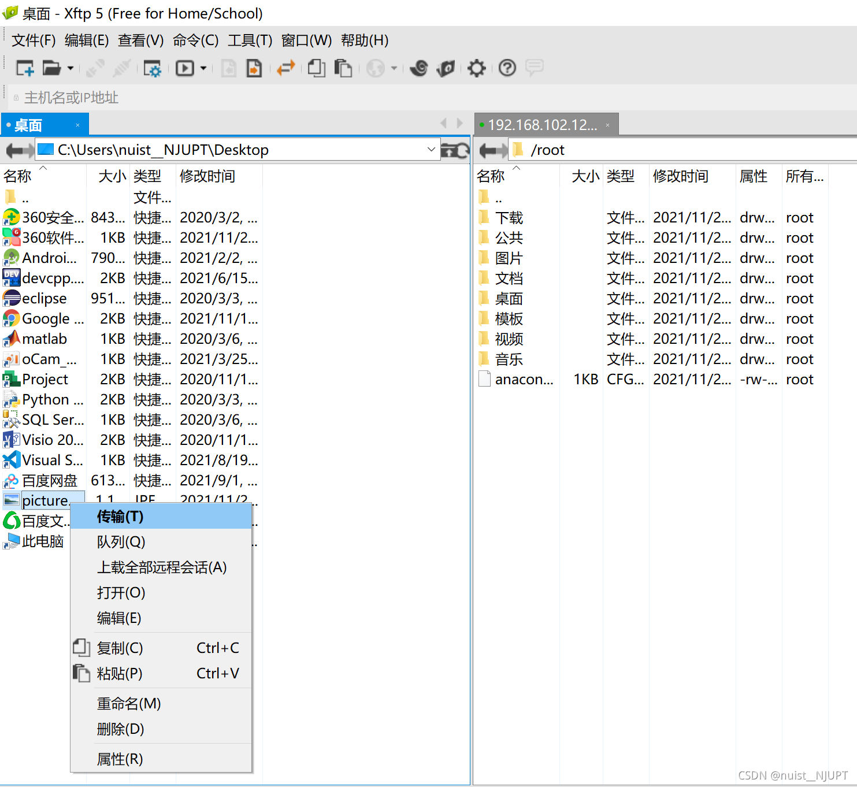Open the 编辑(E) menu in the menu bar
Viewport: 857px width, 787px height.
coord(87,40)
